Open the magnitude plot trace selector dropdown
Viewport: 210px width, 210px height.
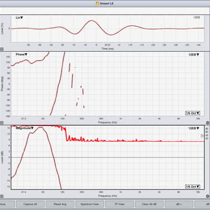[194, 128]
